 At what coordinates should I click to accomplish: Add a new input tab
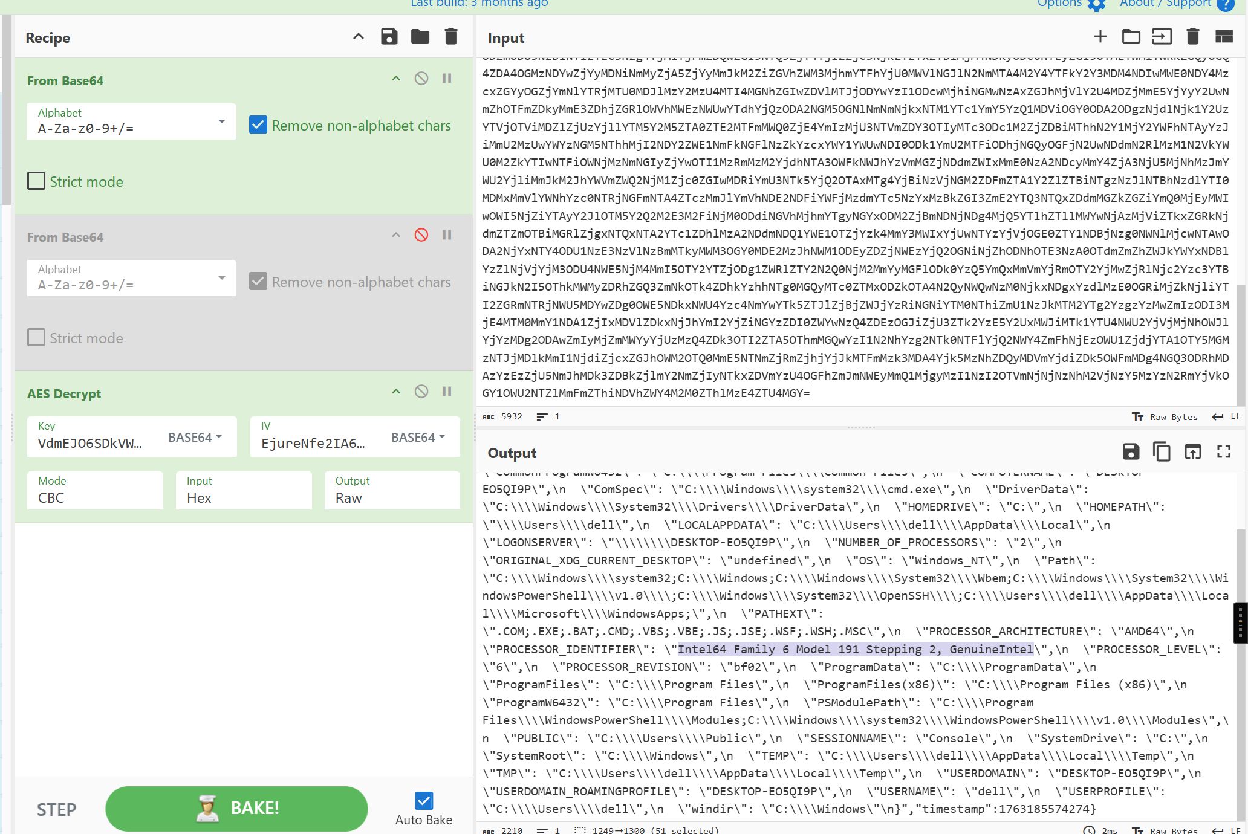(1100, 37)
